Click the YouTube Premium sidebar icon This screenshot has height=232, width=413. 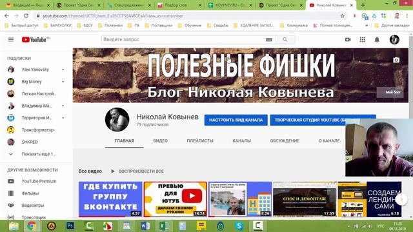tap(11, 181)
